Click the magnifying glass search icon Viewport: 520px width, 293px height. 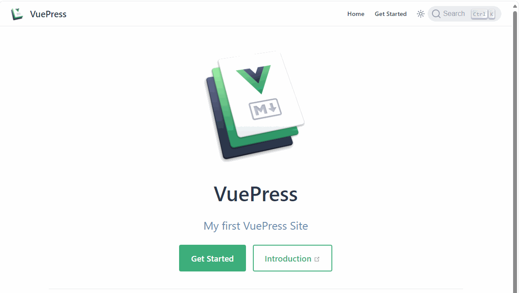(x=436, y=14)
